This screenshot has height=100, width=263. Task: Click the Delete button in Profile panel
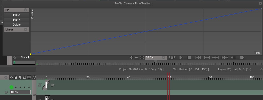click(17, 25)
